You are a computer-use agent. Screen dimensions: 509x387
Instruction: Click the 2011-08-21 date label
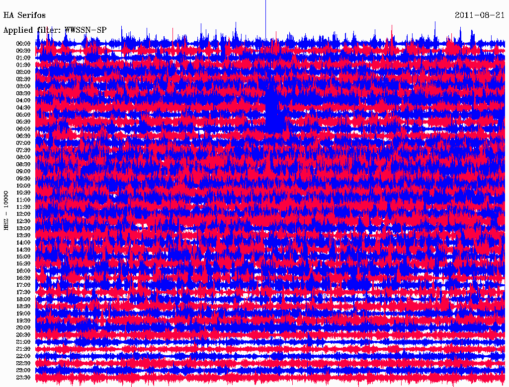[x=480, y=15]
